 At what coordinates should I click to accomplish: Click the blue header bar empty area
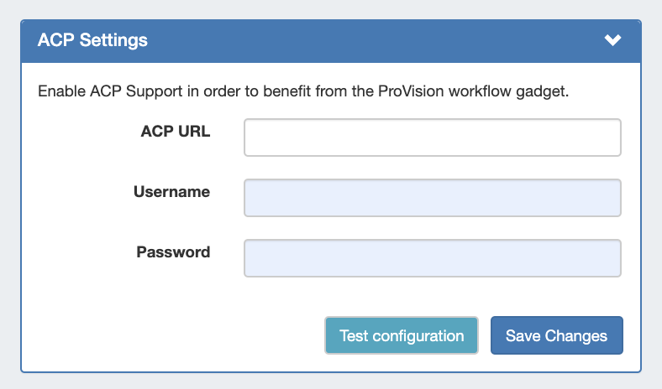(378, 40)
